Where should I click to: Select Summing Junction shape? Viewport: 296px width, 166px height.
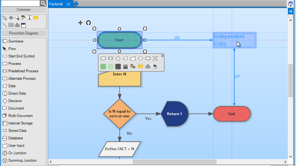pyautogui.click(x=24, y=160)
